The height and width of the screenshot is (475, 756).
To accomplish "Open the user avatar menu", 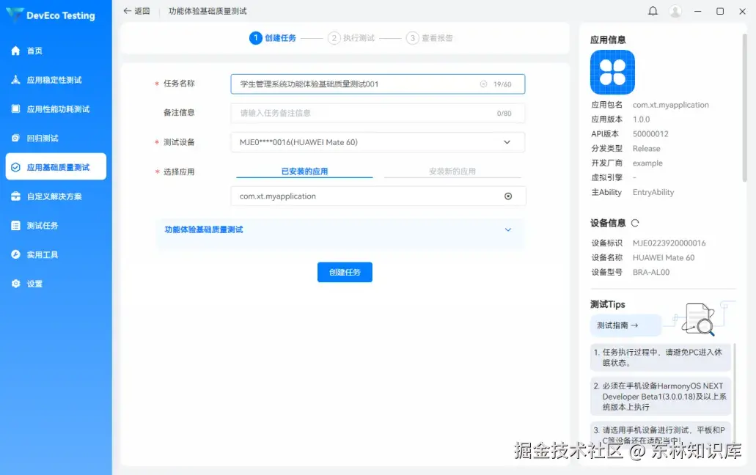I will click(675, 11).
